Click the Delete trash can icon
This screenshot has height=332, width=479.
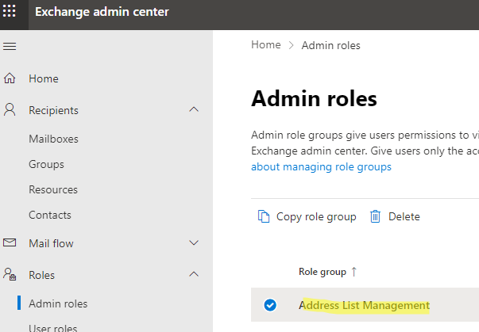375,216
